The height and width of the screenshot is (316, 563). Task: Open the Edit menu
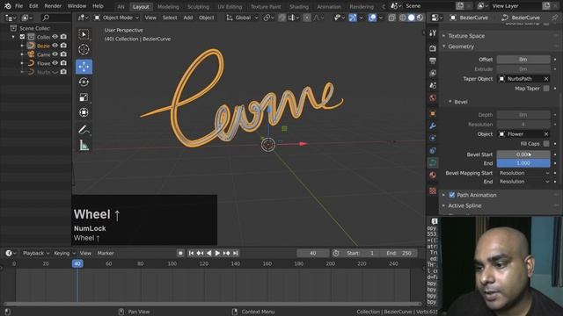point(33,6)
